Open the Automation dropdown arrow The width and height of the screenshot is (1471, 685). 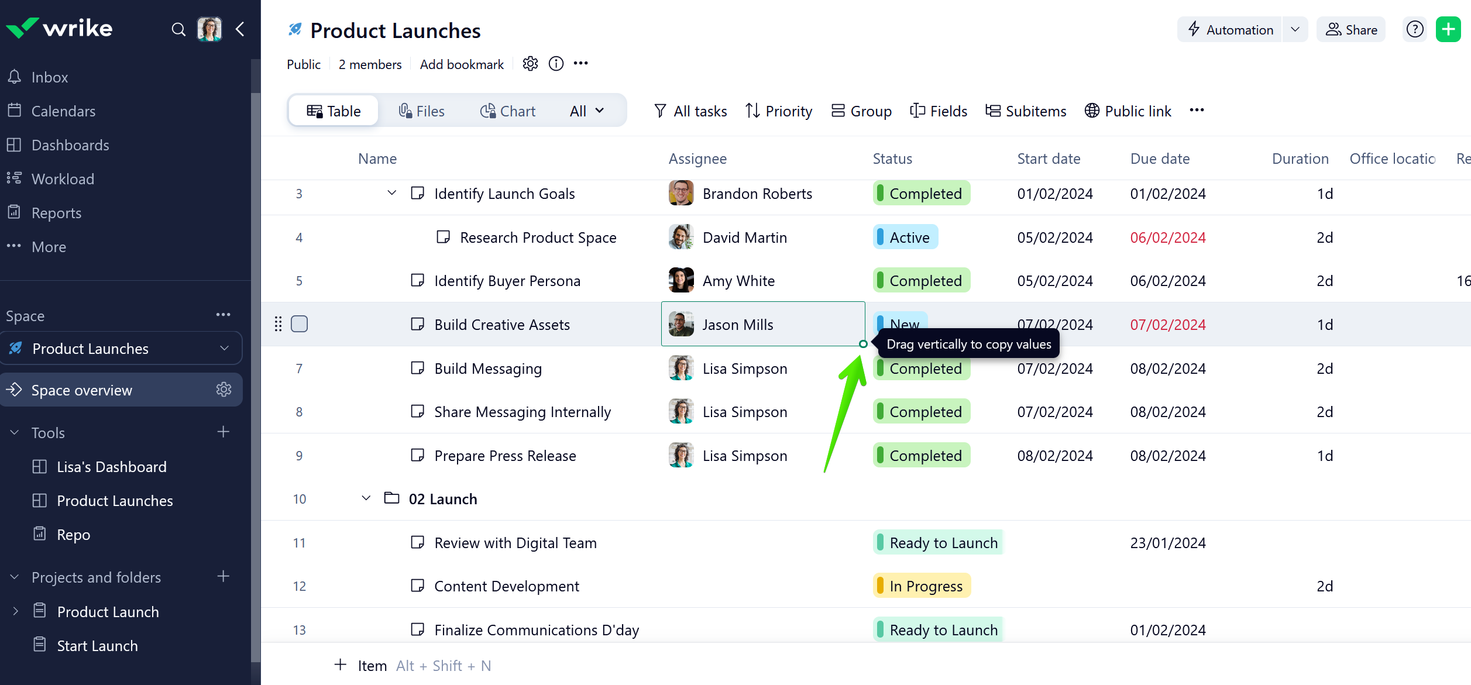[1295, 29]
